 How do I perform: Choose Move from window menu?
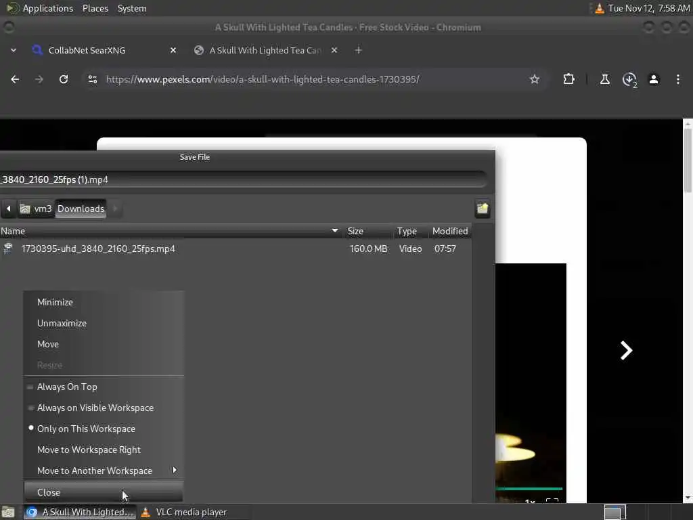[x=104, y=344]
